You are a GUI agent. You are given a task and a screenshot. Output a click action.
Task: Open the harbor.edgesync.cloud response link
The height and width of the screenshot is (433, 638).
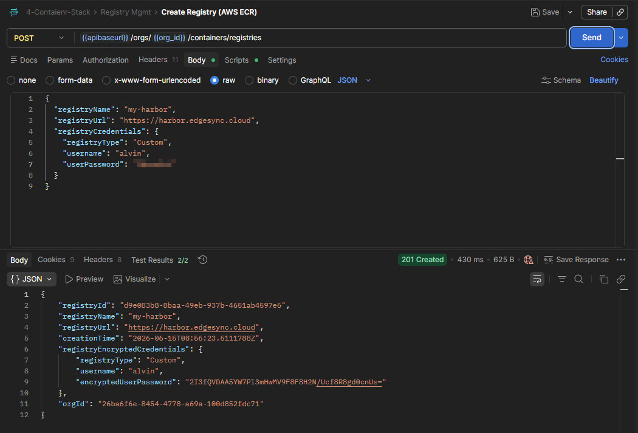pos(191,327)
